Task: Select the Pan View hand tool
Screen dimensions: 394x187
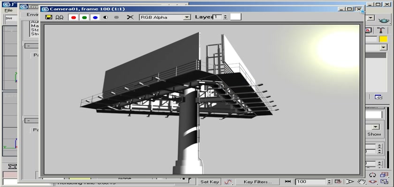Action: pyautogui.click(x=361, y=181)
